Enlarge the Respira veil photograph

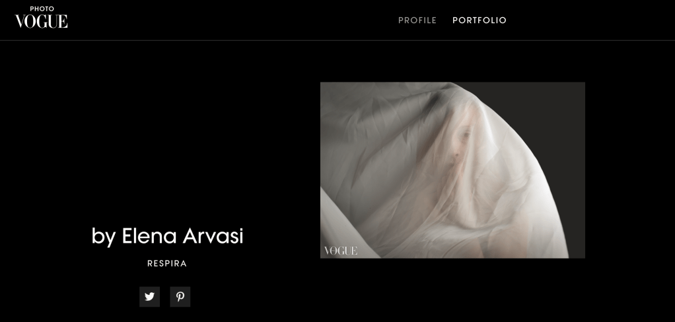coord(452,170)
